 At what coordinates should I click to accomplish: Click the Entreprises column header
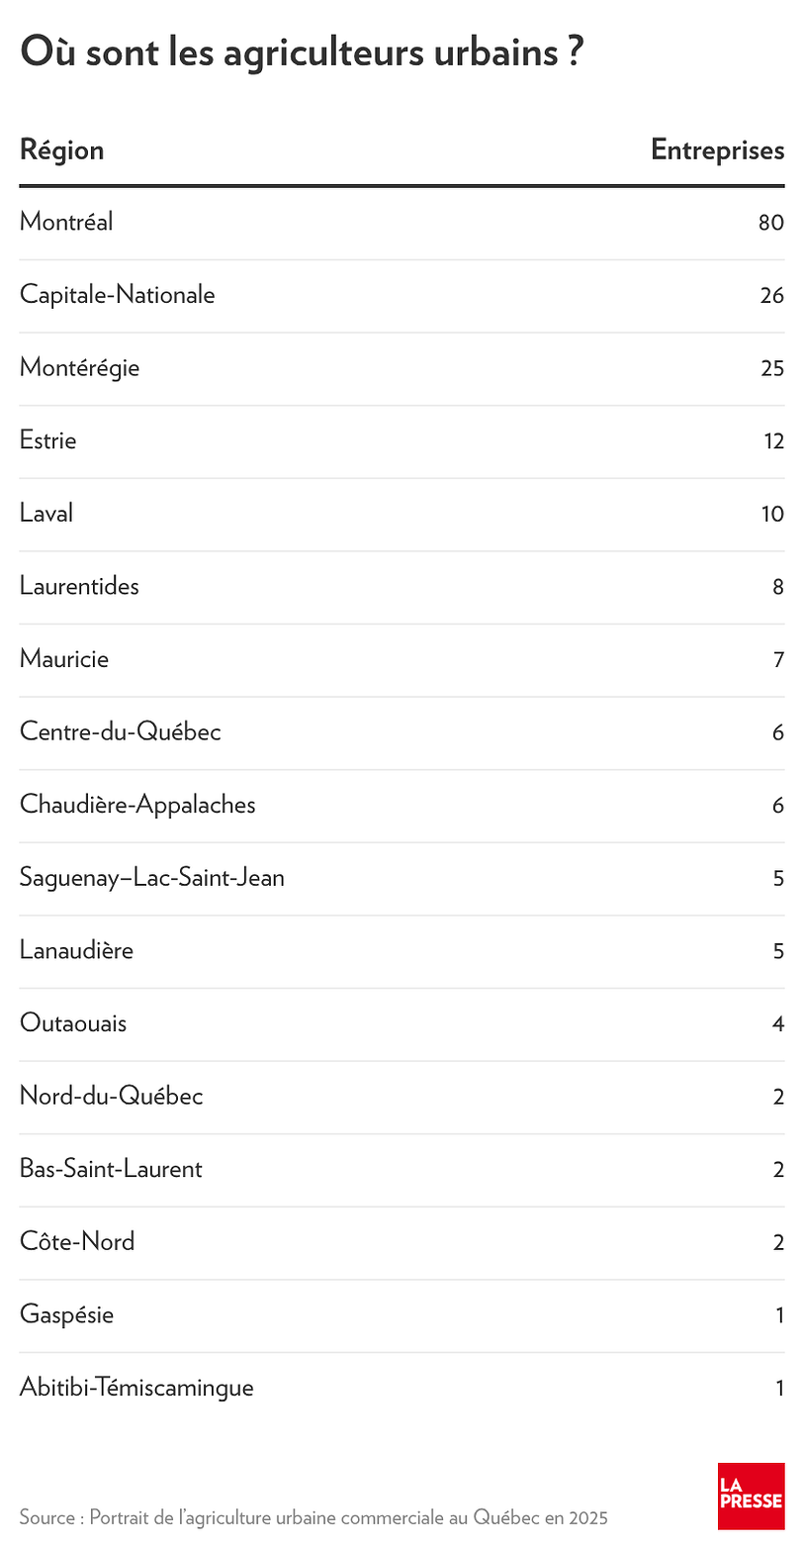coord(718,150)
